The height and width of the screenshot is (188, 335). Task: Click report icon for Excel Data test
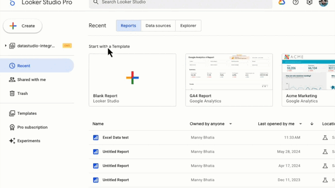(x=96, y=138)
